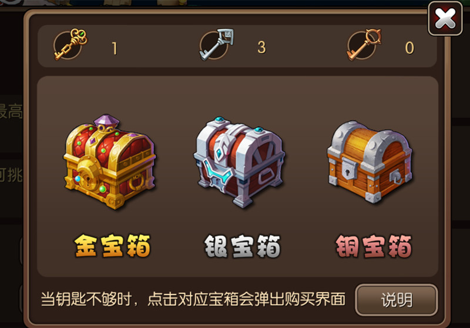Open the silver treasure chest
Screen dimensions: 470x328
pos(239,162)
